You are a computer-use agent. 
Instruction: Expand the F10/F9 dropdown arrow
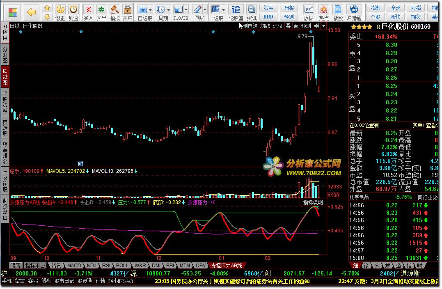pyautogui.click(x=186, y=10)
